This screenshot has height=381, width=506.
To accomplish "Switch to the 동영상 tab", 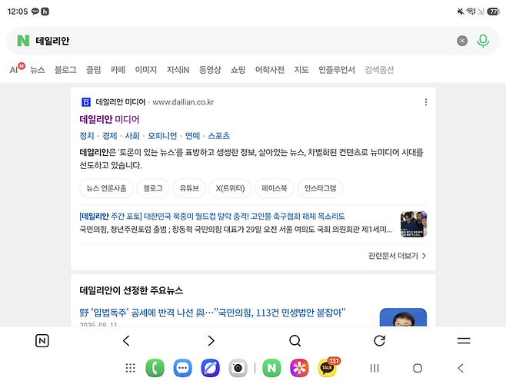I will 210,70.
